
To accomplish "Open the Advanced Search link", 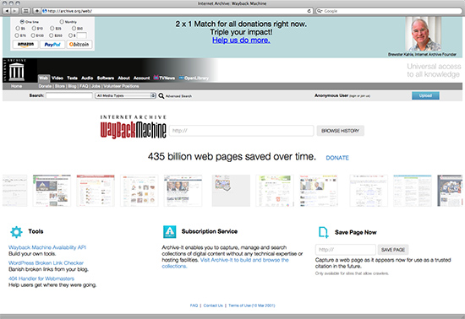I will pos(178,96).
